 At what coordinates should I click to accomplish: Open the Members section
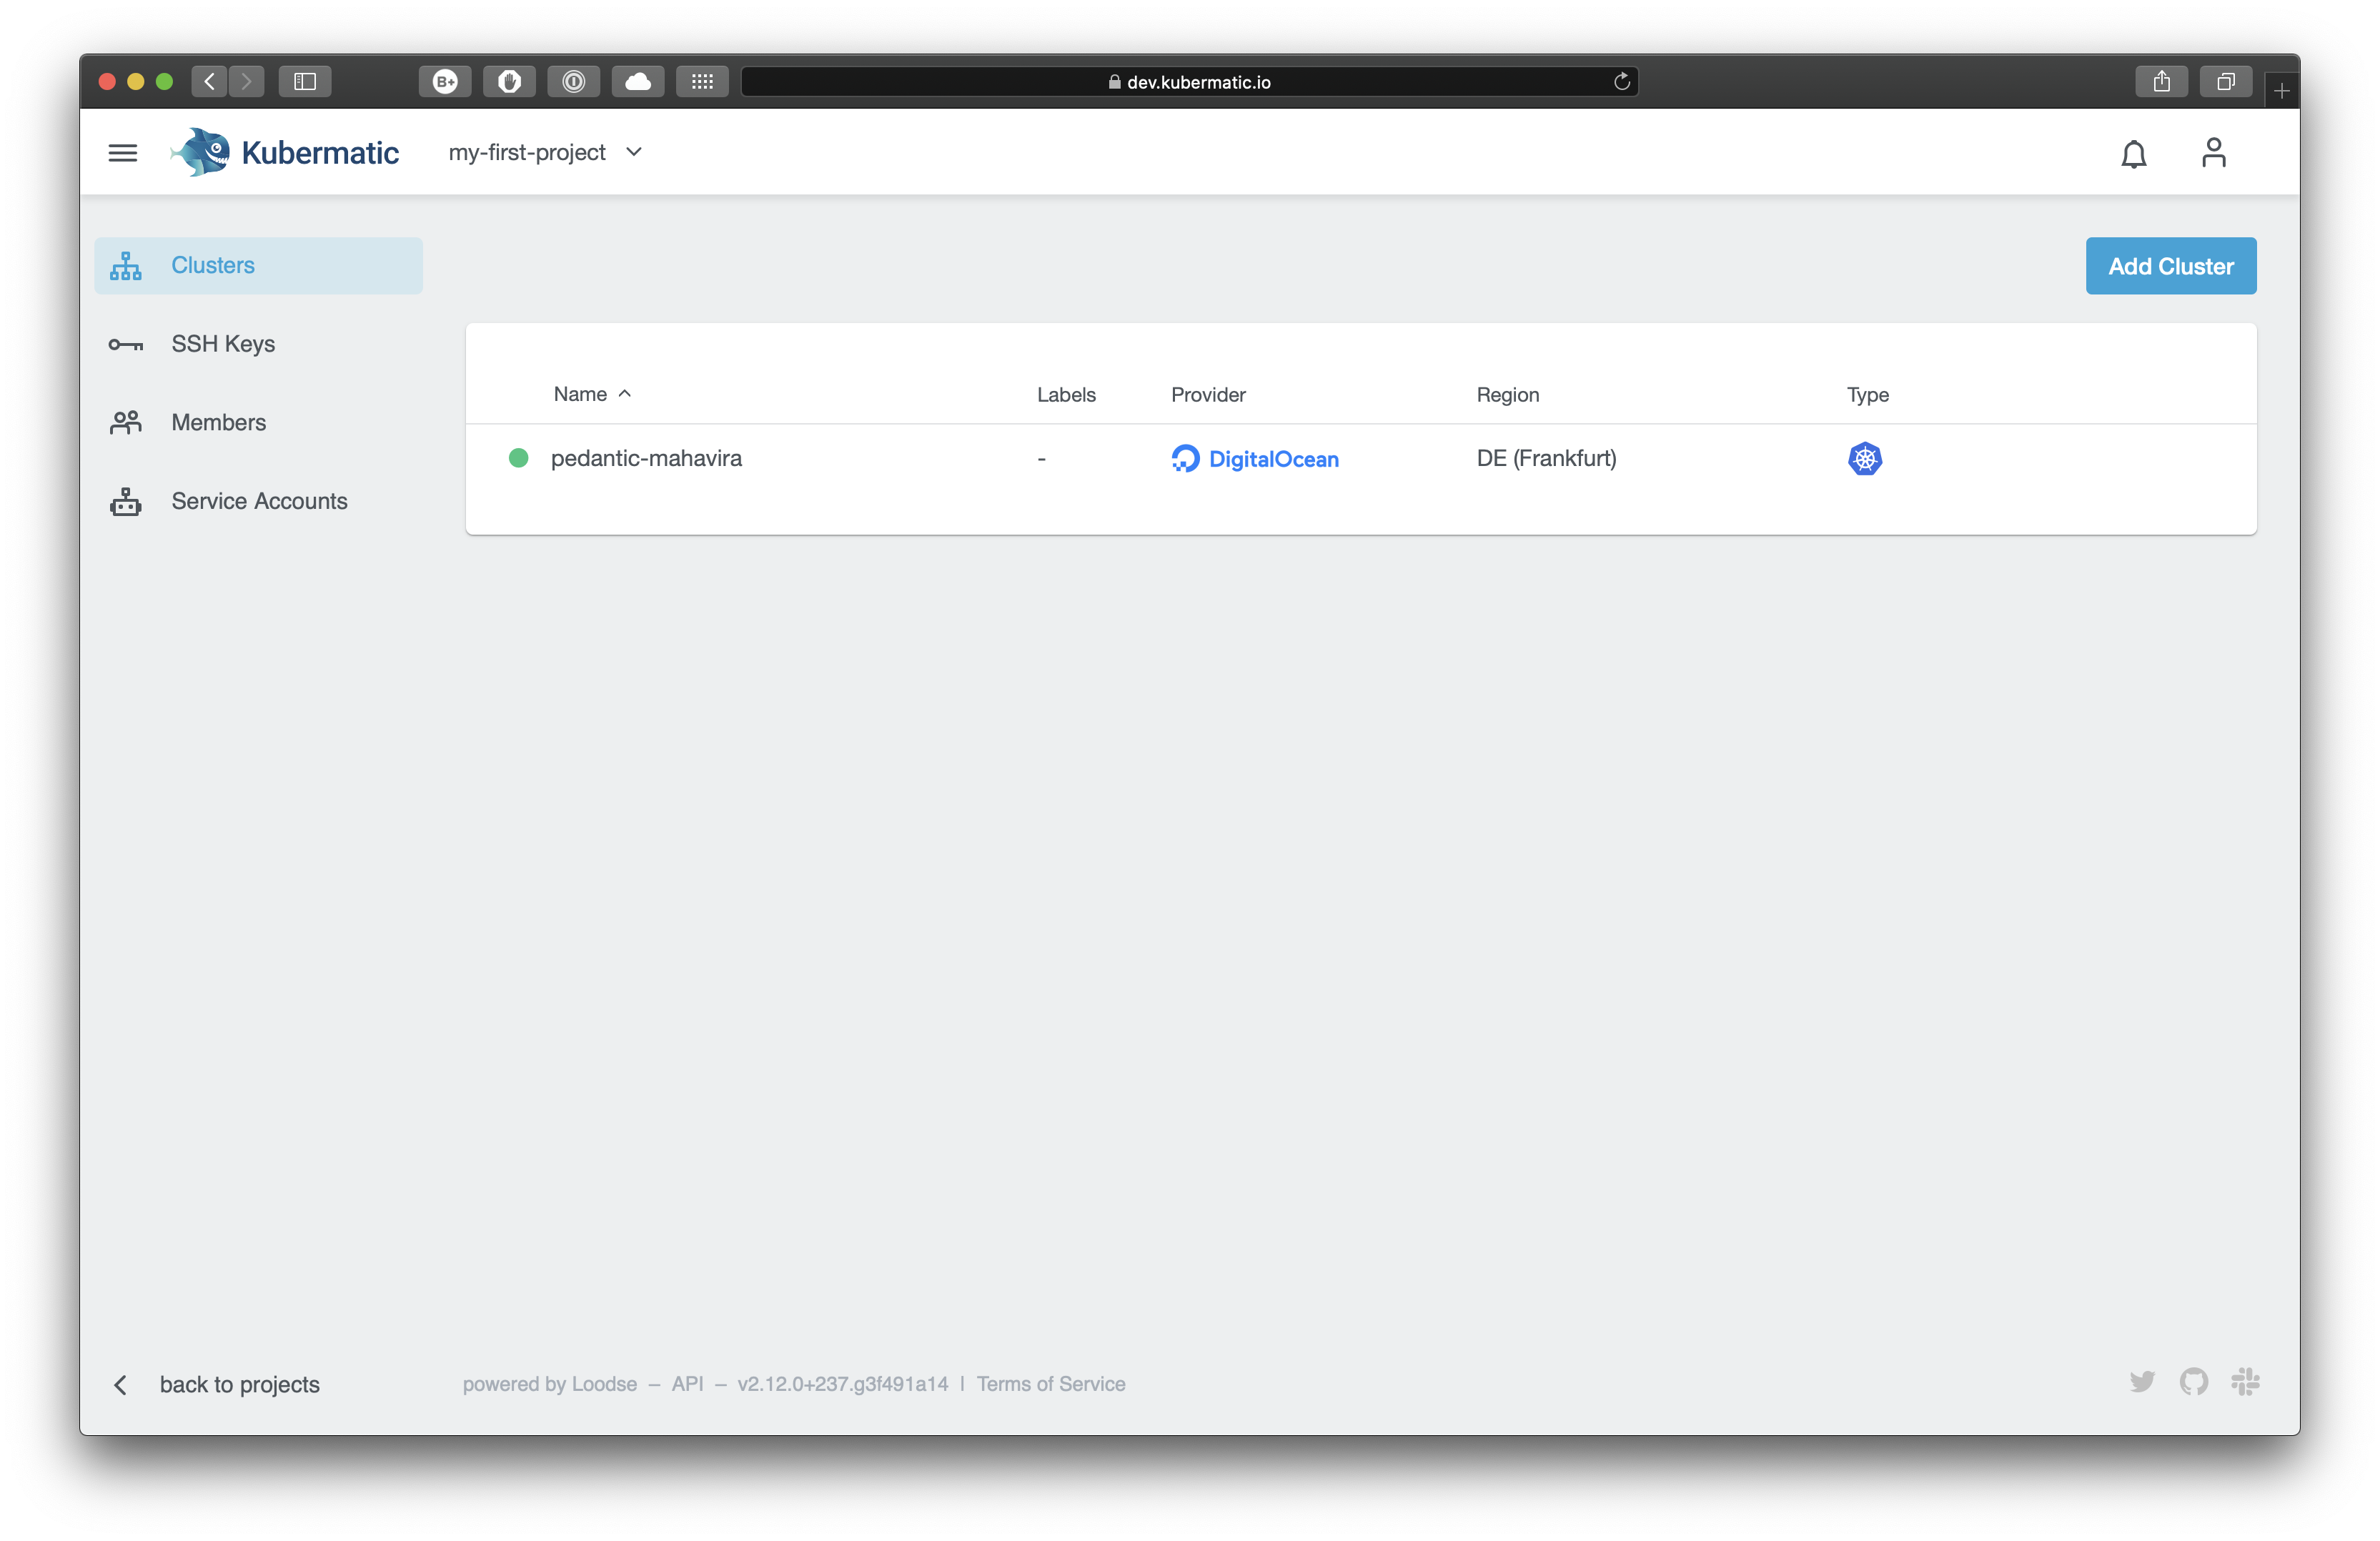click(218, 422)
